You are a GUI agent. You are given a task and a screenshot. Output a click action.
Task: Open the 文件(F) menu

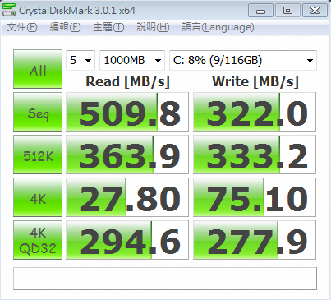(x=22, y=27)
